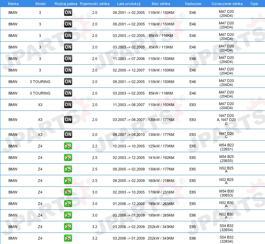Click the Lata produkcji column header

129,4
